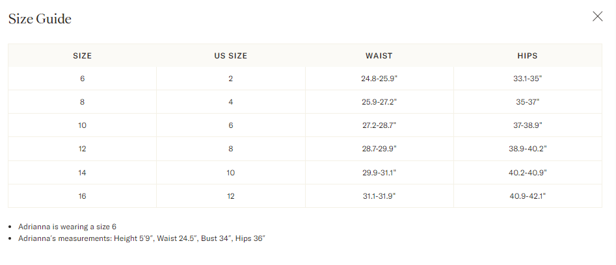Select the SIZE column header
Viewport: 616px width, 265px height.
click(x=82, y=56)
